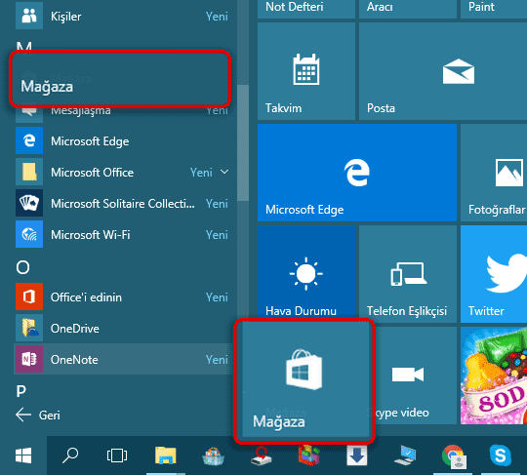The height and width of the screenshot is (475, 527).
Task: Open Task View on the taskbar
Action: (x=117, y=455)
